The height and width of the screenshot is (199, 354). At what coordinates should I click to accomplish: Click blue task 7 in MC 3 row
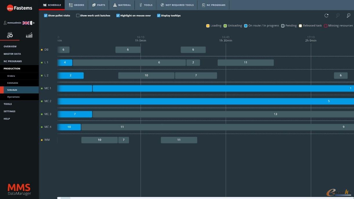click(x=75, y=114)
